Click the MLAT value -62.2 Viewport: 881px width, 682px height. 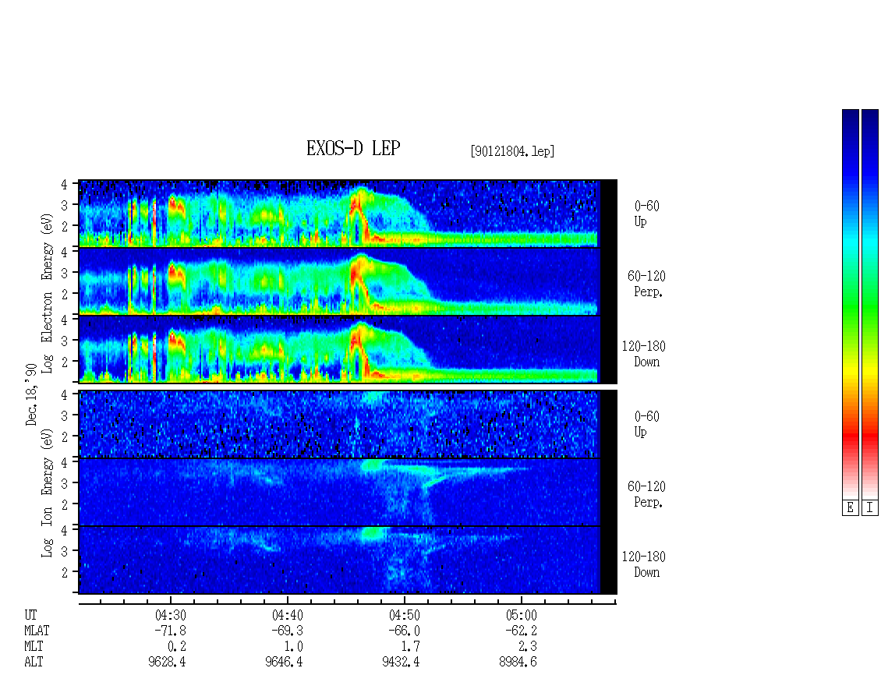coord(521,631)
